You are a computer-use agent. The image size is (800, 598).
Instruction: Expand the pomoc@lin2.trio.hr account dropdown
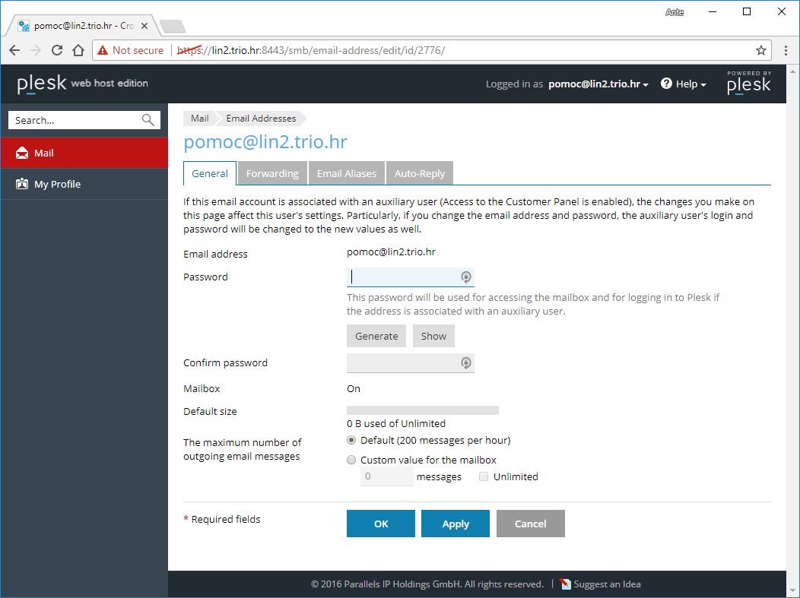coord(598,84)
